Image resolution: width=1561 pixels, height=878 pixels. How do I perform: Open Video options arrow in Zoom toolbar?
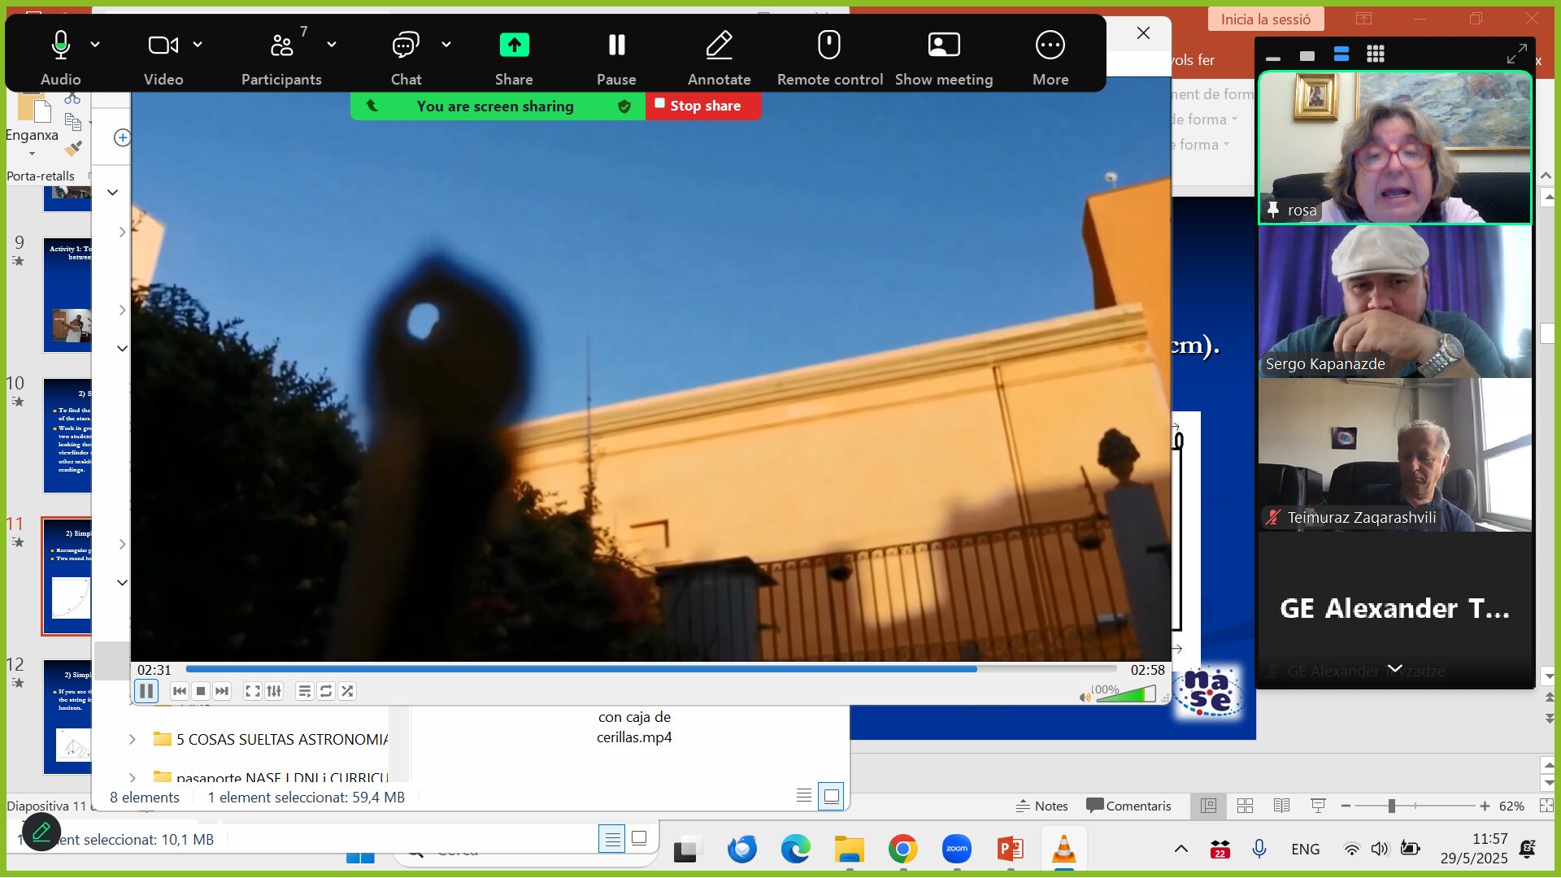coord(198,45)
